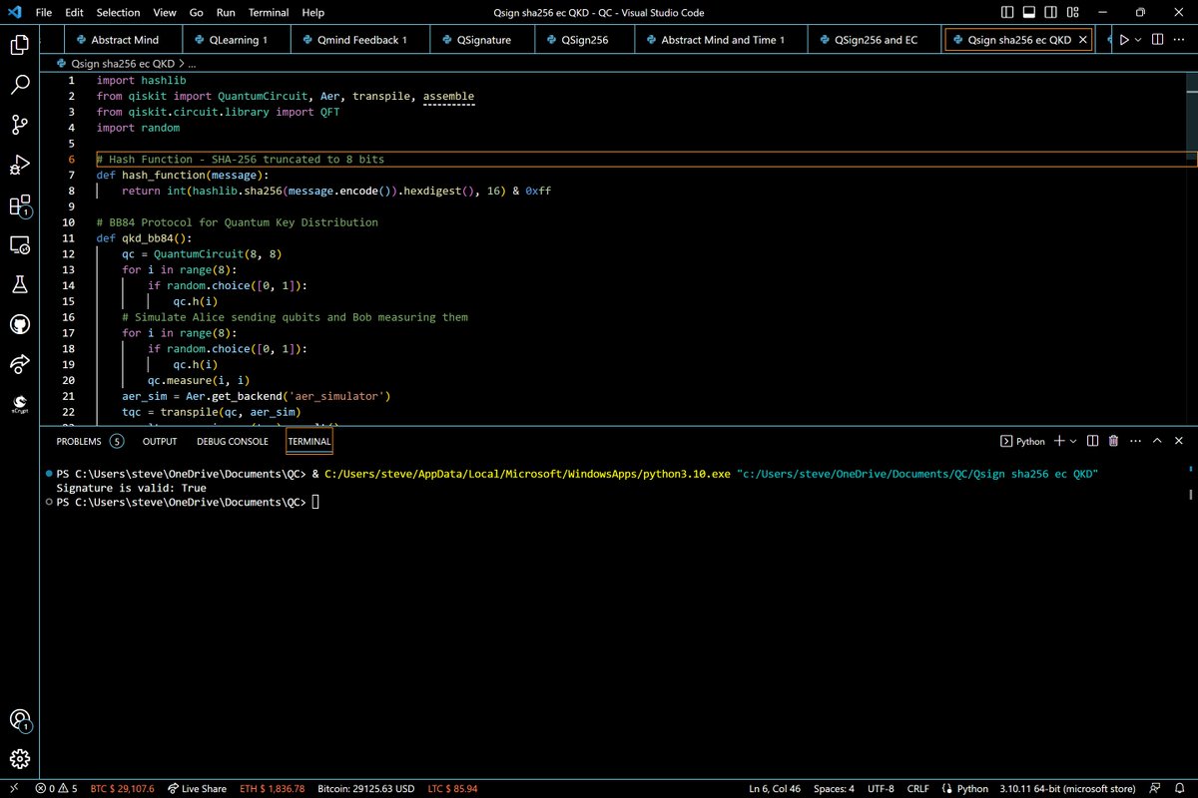Open the Extensions view in activity bar
The width and height of the screenshot is (1198, 798).
(20, 205)
